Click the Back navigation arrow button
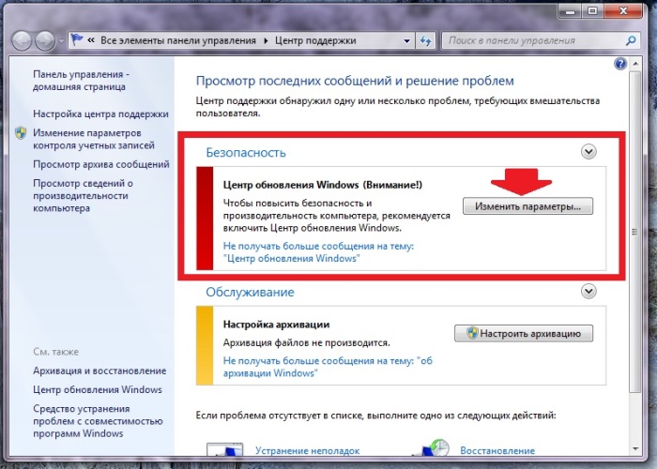 pyautogui.click(x=22, y=41)
